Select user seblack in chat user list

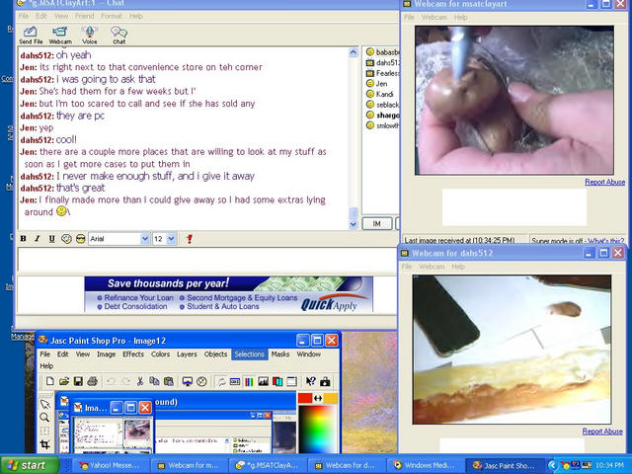click(382, 105)
